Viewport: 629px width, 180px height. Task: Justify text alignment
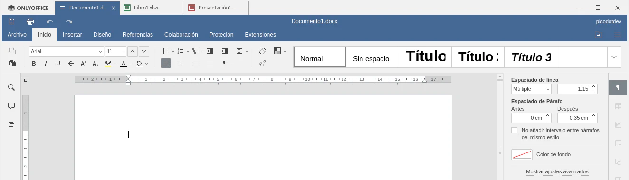210,63
